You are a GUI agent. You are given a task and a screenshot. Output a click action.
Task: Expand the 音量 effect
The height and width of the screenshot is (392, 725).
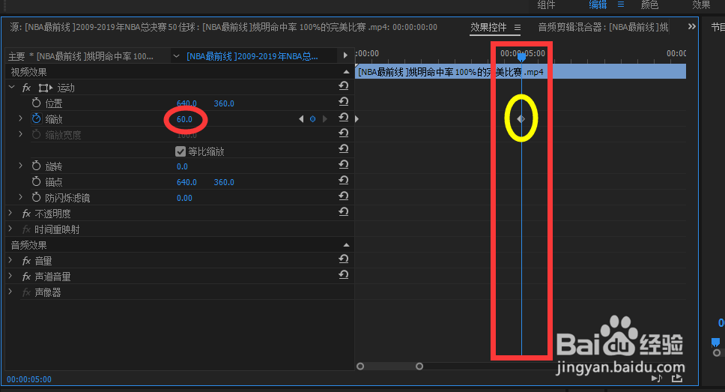(x=10, y=260)
